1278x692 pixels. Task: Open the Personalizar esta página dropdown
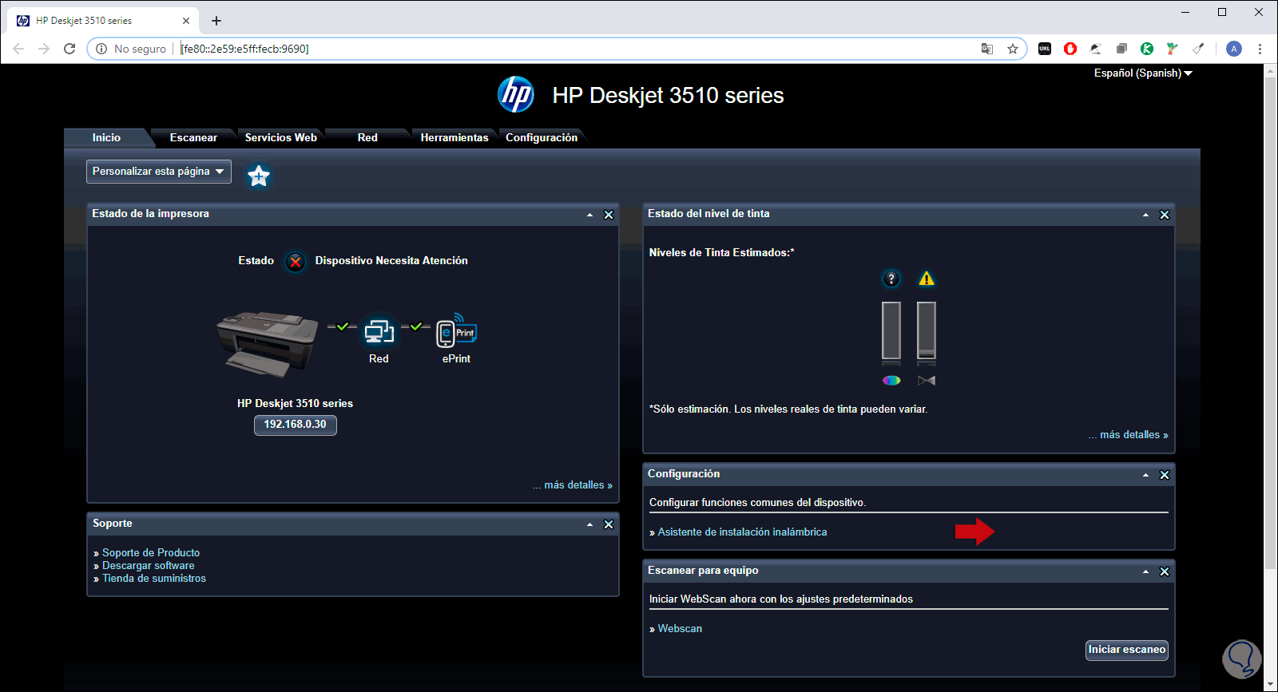159,172
